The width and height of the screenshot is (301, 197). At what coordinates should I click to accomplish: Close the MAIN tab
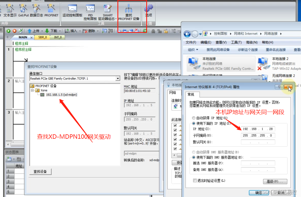pos(32,37)
